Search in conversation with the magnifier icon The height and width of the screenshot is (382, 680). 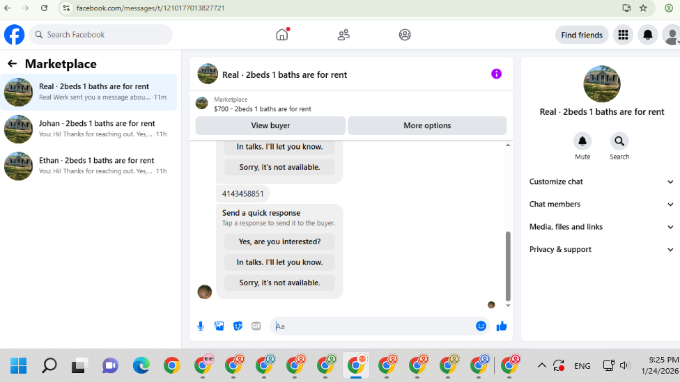click(619, 141)
